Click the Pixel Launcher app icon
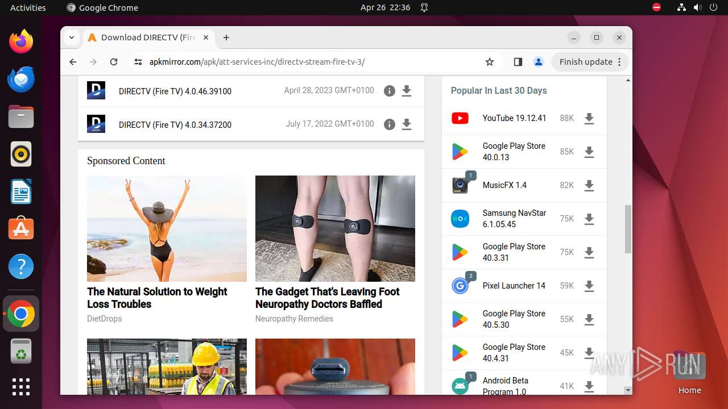The height and width of the screenshot is (409, 728). coord(460,286)
